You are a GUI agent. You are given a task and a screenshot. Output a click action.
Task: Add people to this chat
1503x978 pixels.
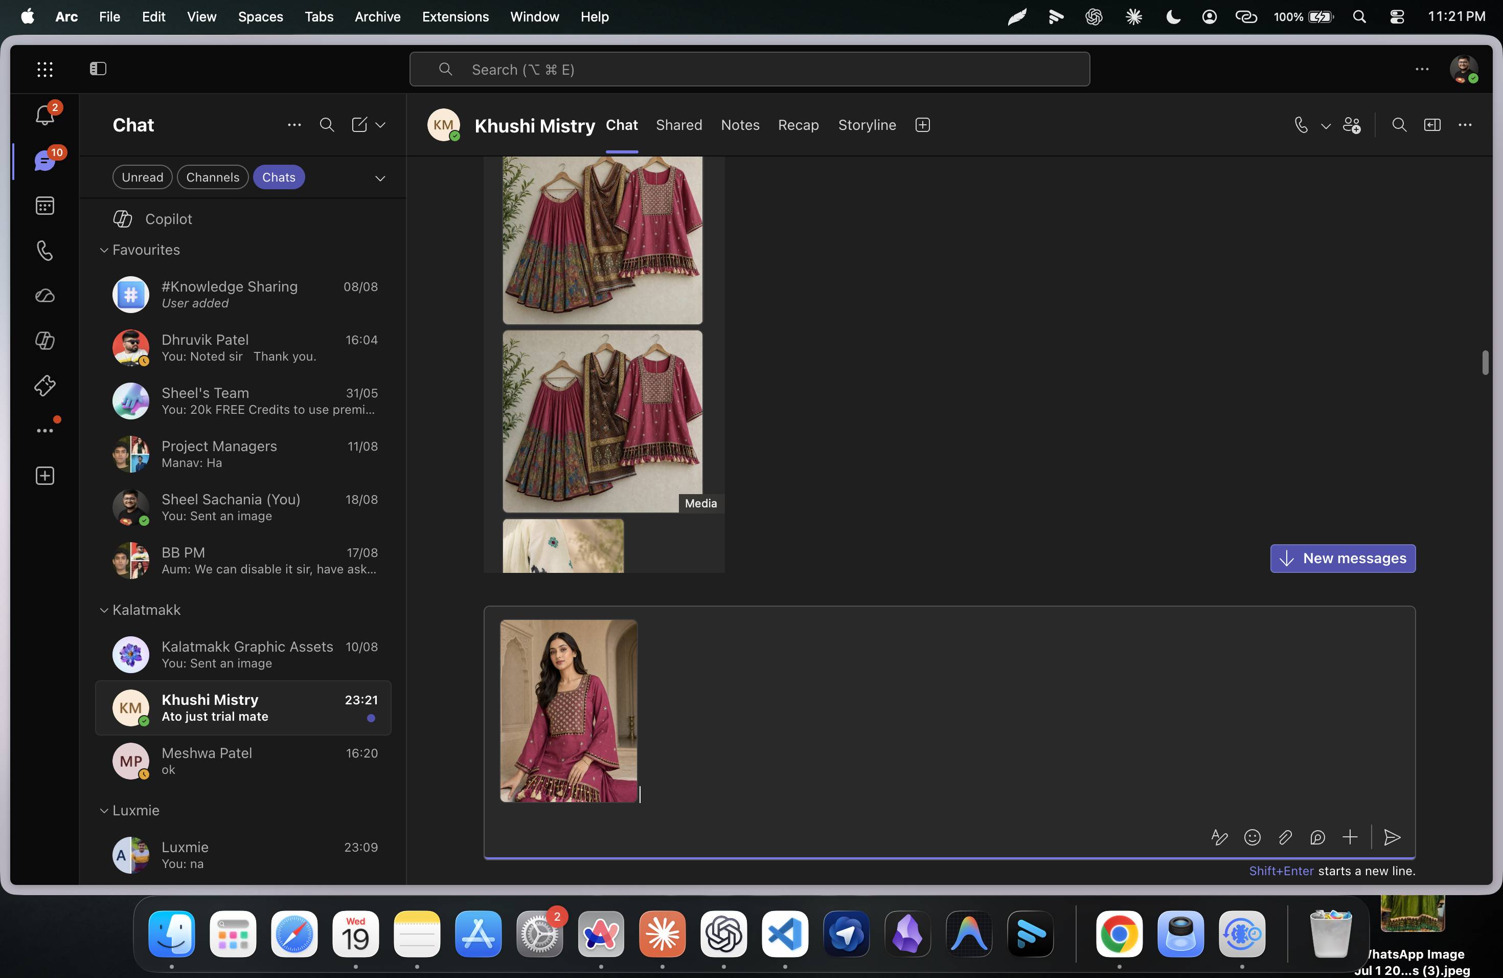click(x=1352, y=125)
